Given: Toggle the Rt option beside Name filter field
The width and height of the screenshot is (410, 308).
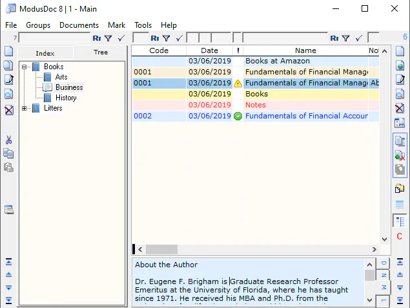Looking at the screenshot, I should pos(334,38).
